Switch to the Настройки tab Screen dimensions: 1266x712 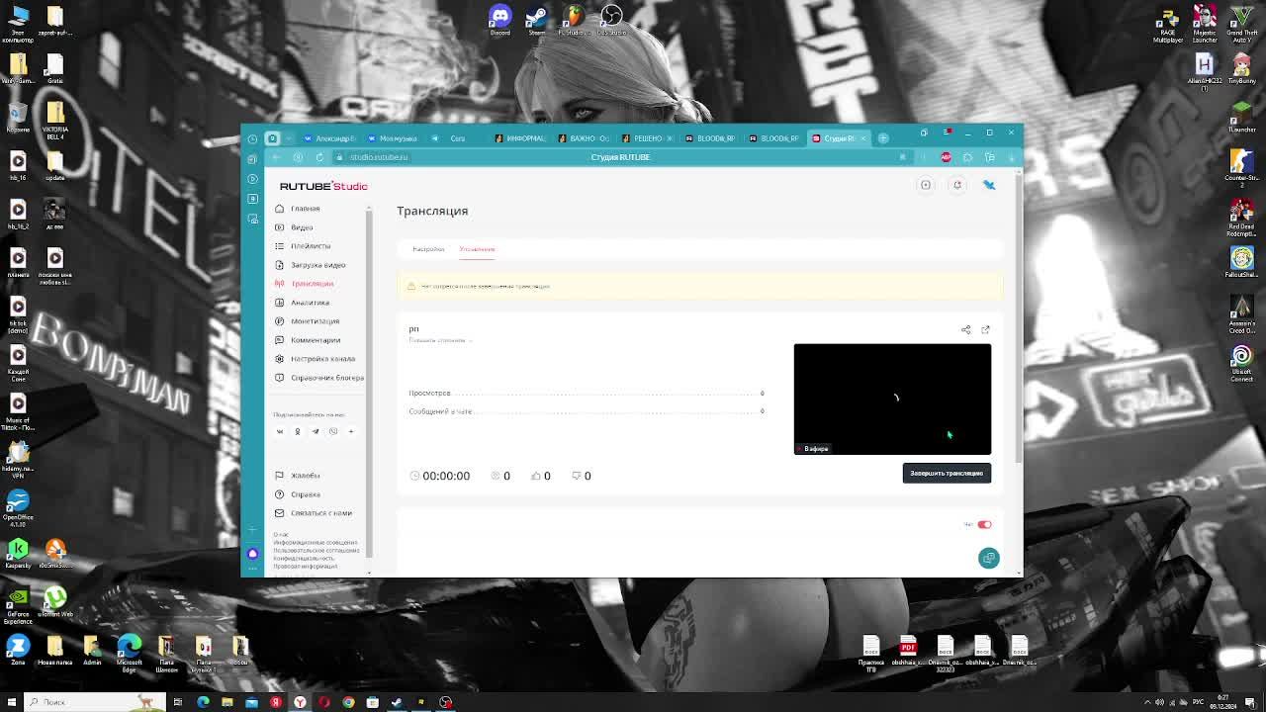coord(428,249)
